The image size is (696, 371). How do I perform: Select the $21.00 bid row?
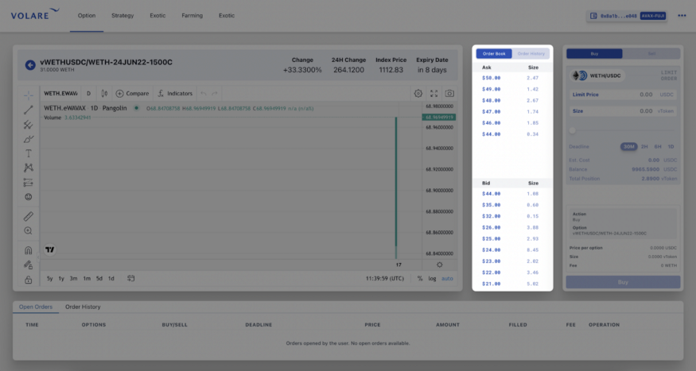click(x=512, y=284)
